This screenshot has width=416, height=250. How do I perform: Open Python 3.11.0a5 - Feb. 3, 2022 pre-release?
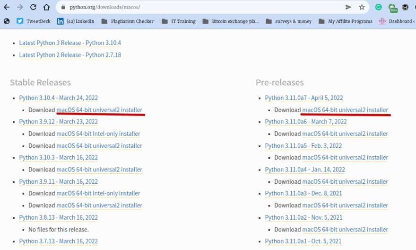[x=303, y=146]
